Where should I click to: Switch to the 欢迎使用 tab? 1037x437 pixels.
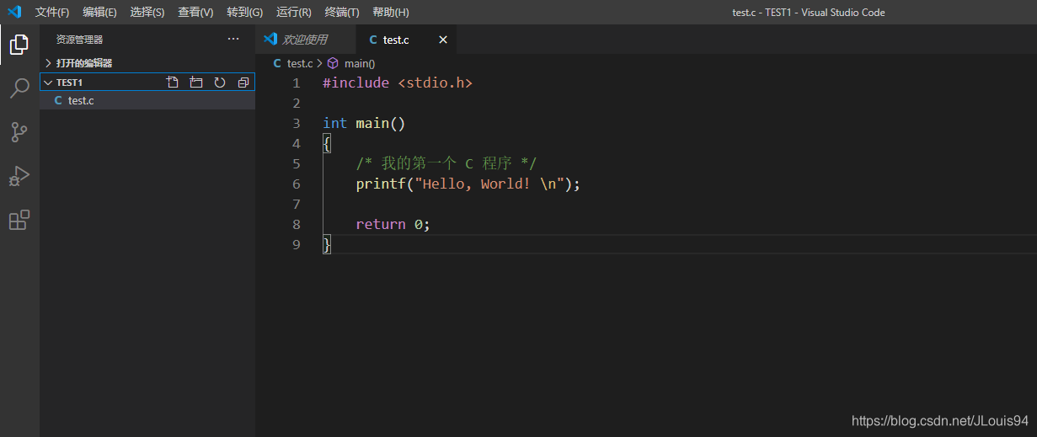pos(304,40)
